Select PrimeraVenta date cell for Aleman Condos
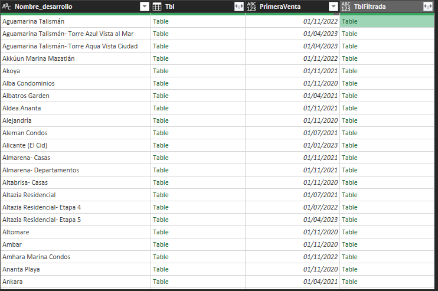This screenshot has width=438, height=291. click(320, 133)
